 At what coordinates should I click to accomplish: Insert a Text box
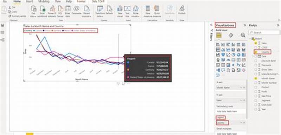pyautogui.click(x=127, y=11)
